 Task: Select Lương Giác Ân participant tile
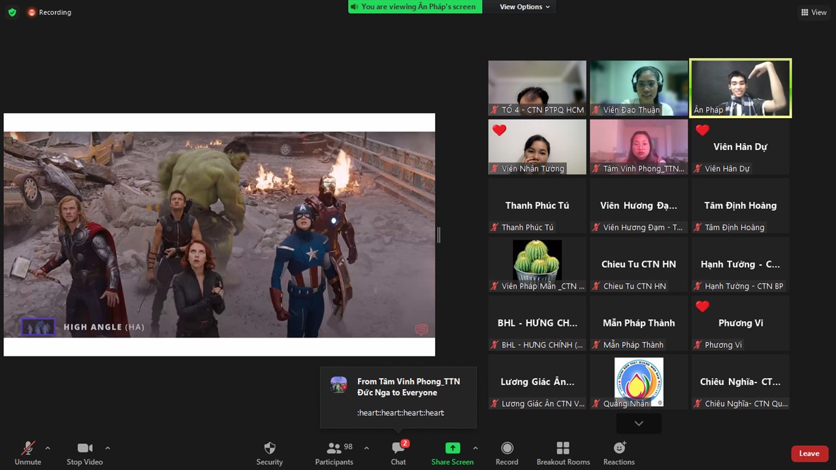coord(538,382)
